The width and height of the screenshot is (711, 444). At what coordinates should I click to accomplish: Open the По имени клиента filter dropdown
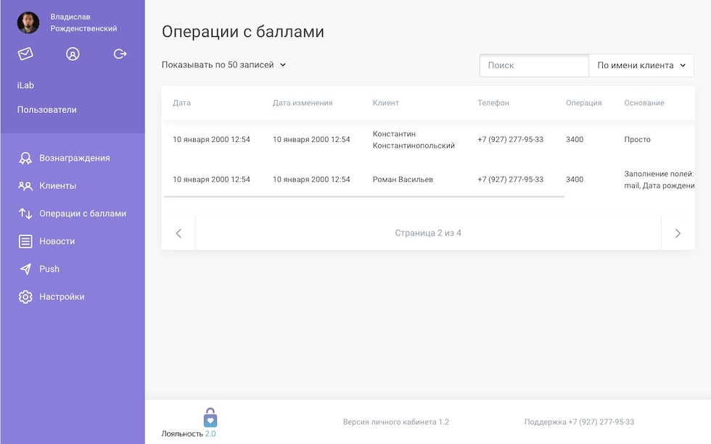tap(641, 65)
